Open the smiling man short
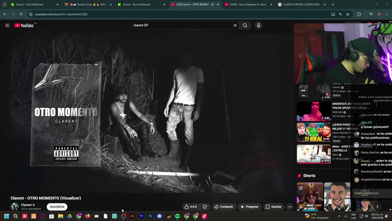This screenshot has height=221, width=392. tap(337, 197)
